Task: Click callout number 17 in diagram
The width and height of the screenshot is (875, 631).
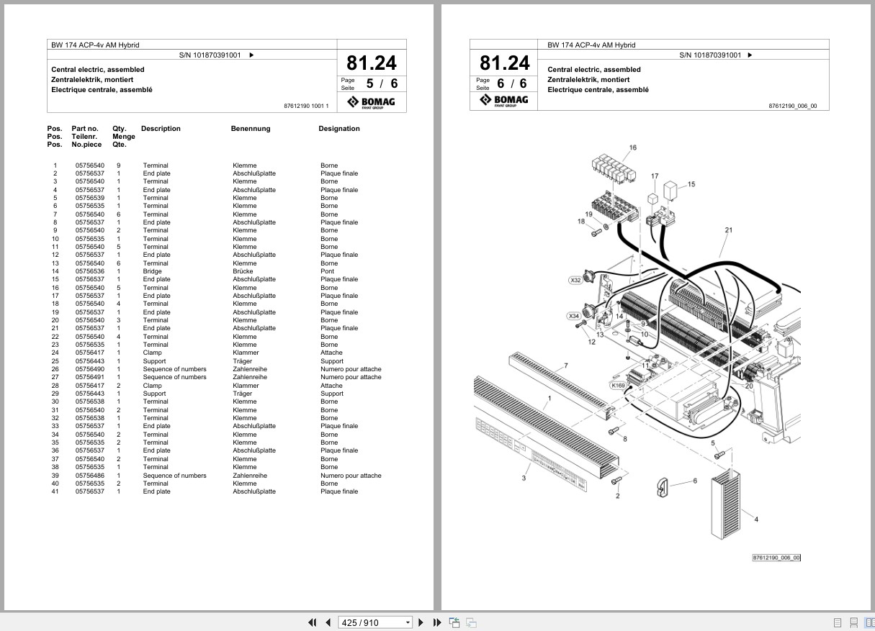Action: [655, 176]
